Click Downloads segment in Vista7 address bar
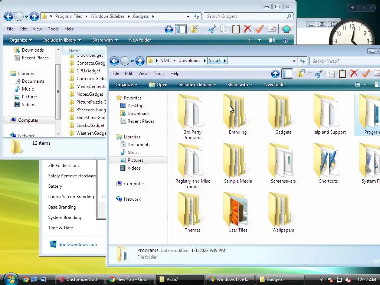The width and height of the screenshot is (380, 285). (189, 60)
